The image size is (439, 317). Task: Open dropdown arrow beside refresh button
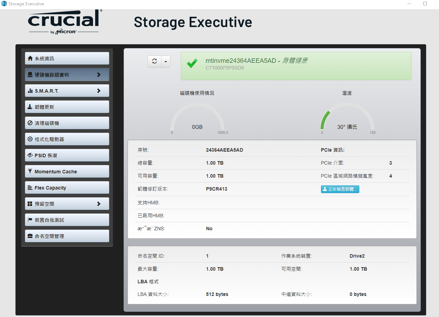click(x=166, y=61)
